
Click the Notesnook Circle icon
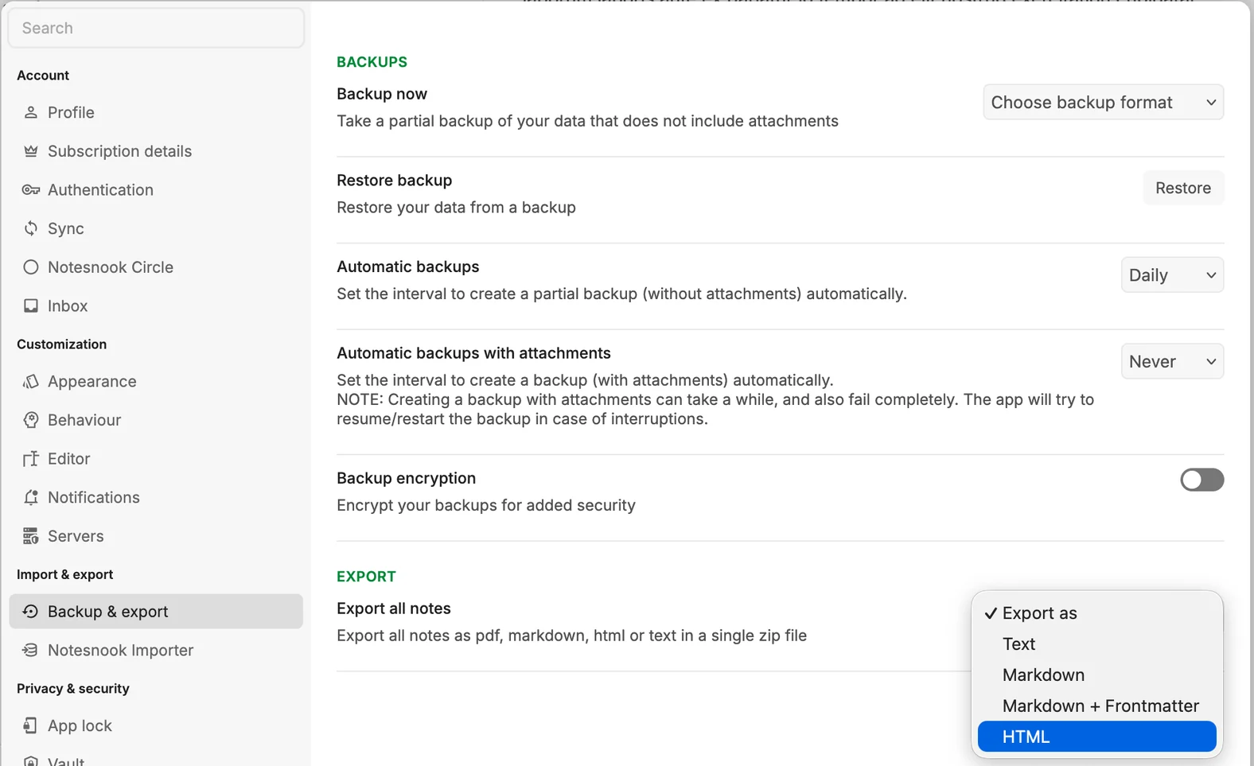pos(30,267)
